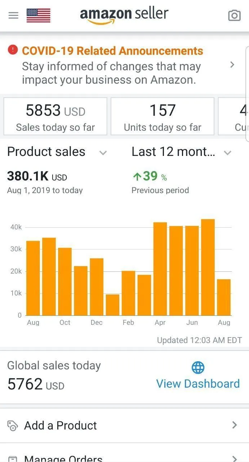Screen dimensions: 249x462
Task: Tap the Add a Product tag icon
Action: click(x=13, y=426)
